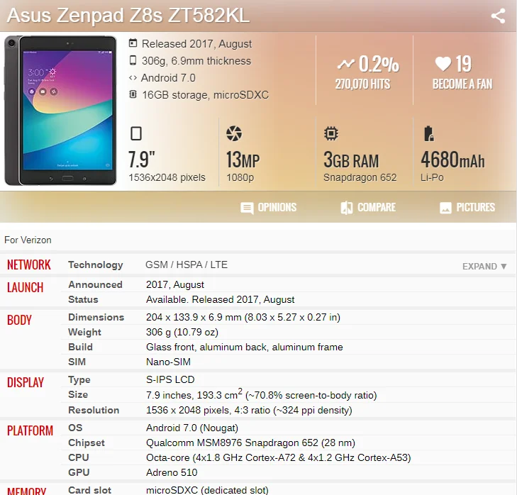
Task: Click the camera shutter icon
Action: 234,133
